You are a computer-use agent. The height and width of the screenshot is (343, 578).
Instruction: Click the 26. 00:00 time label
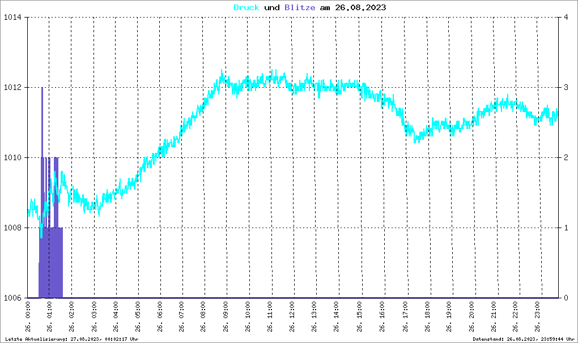click(28, 316)
